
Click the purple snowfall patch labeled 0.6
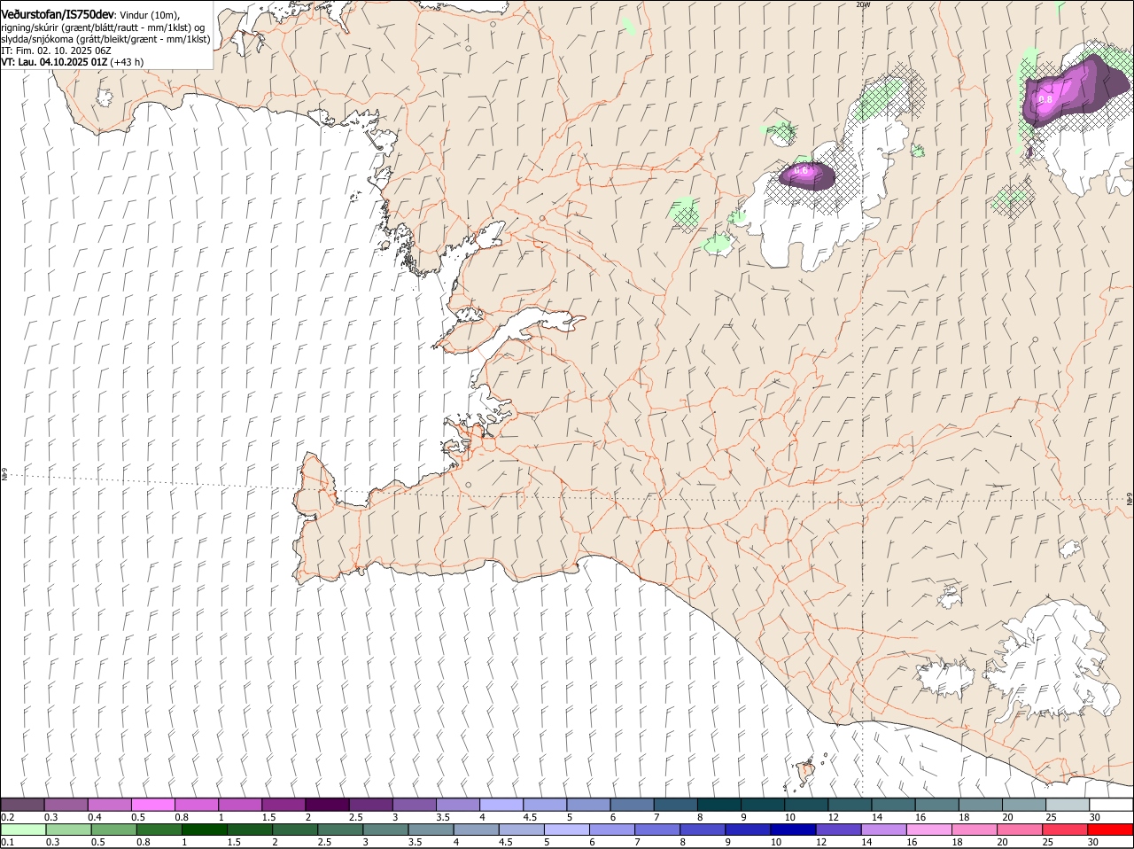pos(807,175)
